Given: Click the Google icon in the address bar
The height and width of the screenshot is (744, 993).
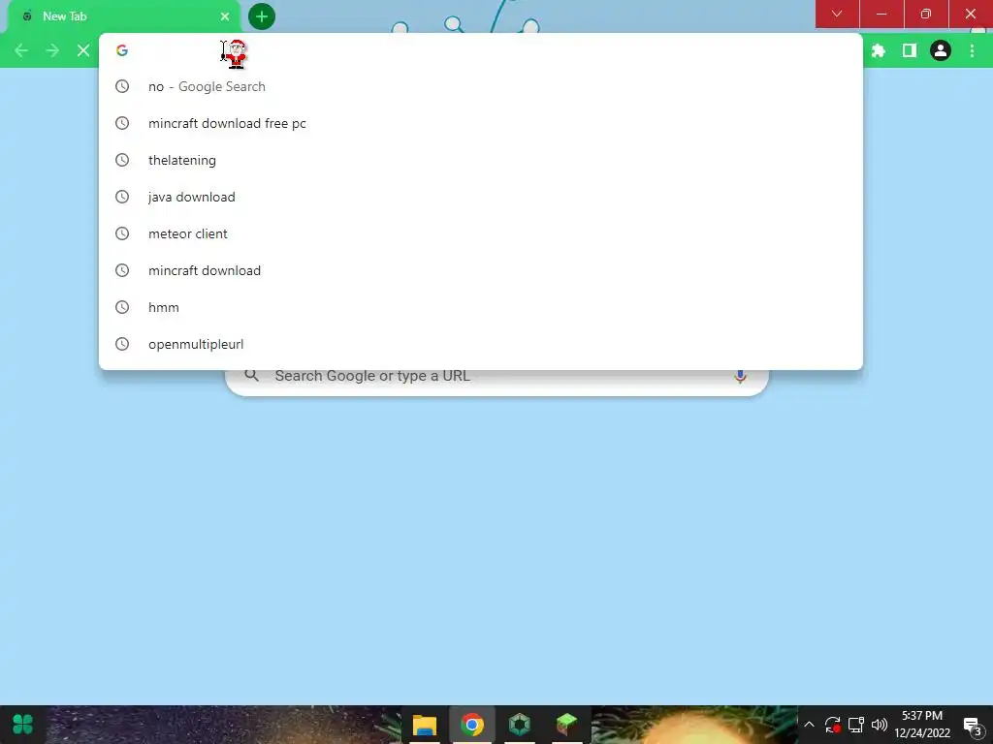Looking at the screenshot, I should [x=122, y=50].
